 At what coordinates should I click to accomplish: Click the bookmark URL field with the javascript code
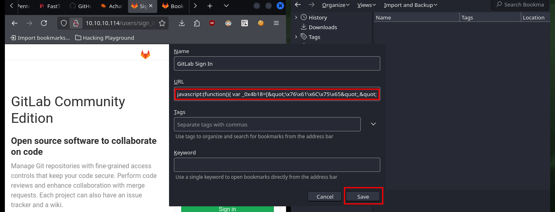tap(277, 94)
